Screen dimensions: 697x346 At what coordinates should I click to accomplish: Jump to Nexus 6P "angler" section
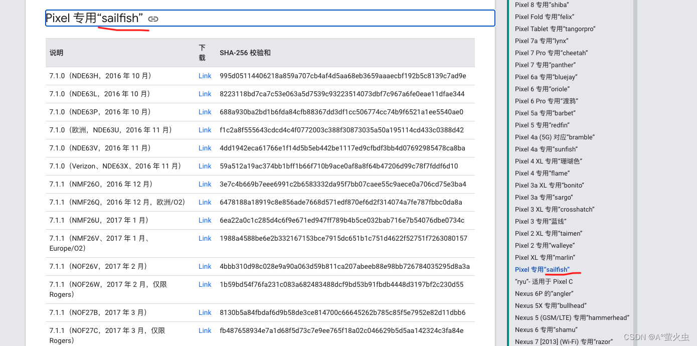tap(544, 293)
